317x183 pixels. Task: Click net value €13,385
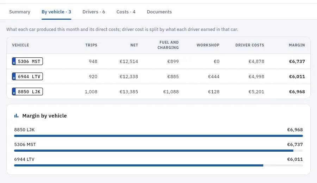pos(129,91)
